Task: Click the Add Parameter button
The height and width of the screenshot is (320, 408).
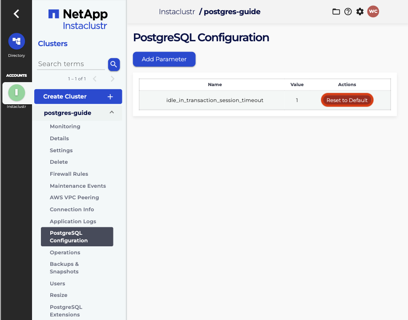Action: pos(164,59)
